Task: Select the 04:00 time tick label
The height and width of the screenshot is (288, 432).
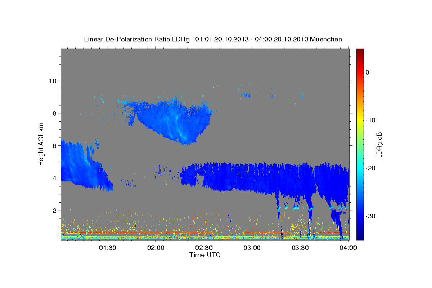Action: (x=348, y=248)
